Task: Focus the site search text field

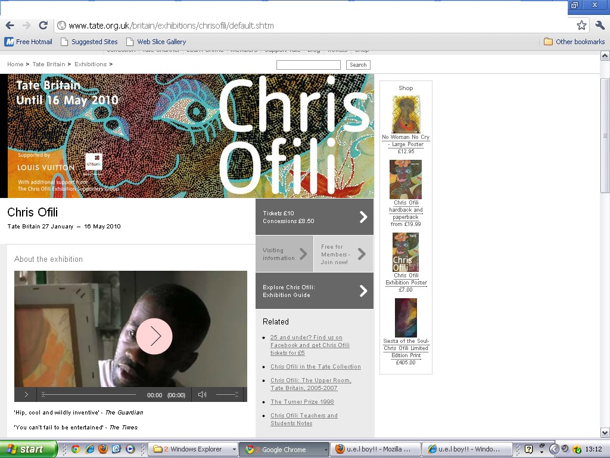Action: tap(309, 65)
